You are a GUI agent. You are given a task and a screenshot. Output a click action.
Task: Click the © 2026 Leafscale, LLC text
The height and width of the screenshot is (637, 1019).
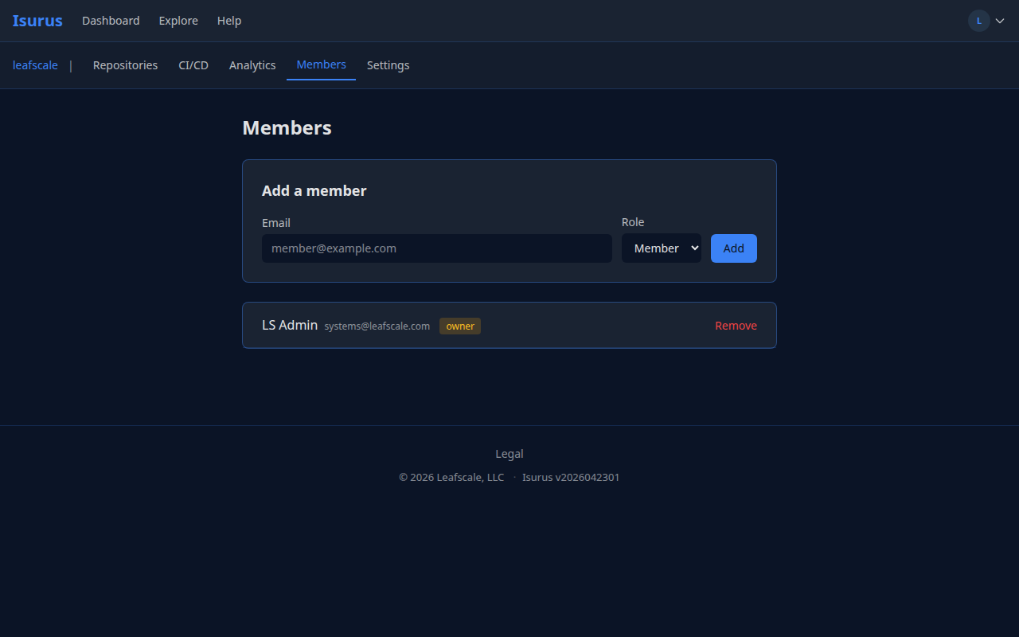pos(451,478)
